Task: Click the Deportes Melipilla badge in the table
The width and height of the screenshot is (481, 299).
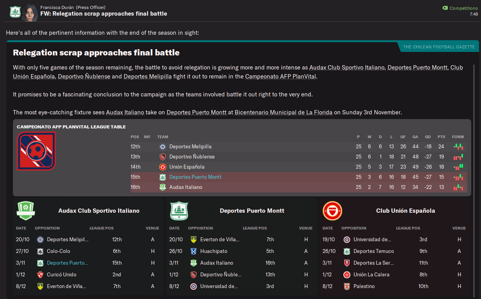Action: 163,147
